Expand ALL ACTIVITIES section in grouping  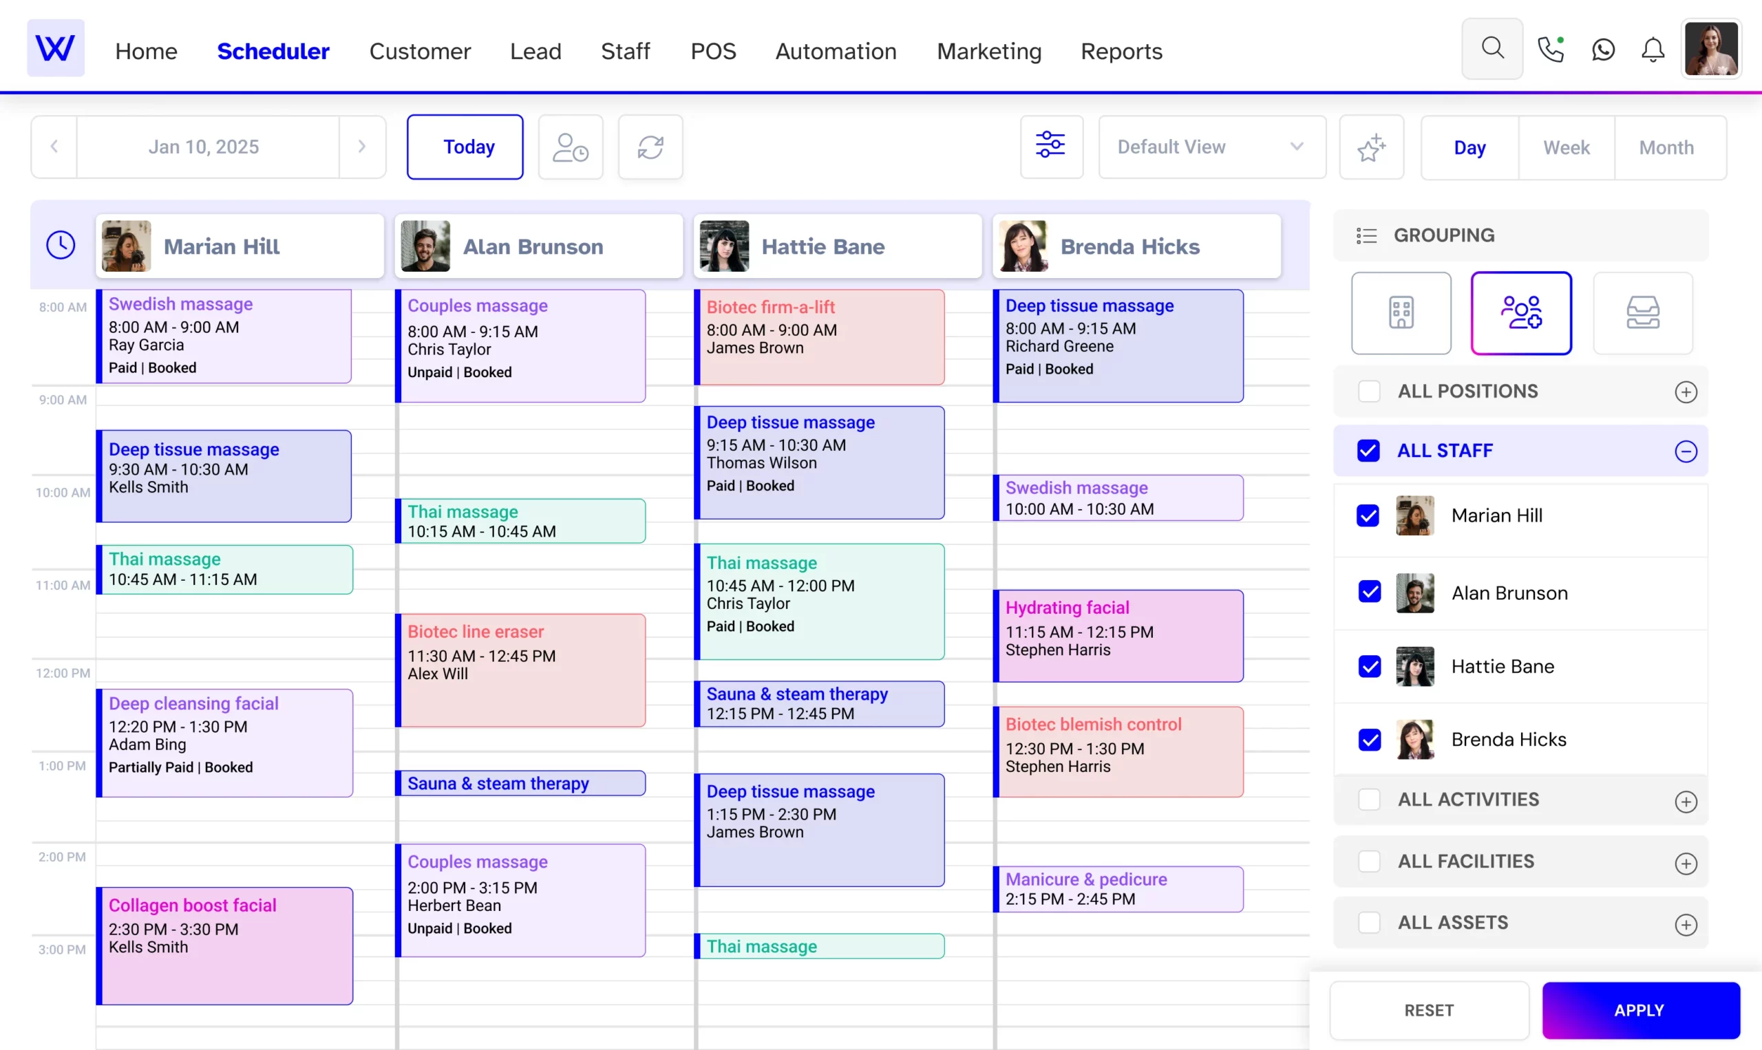tap(1686, 799)
